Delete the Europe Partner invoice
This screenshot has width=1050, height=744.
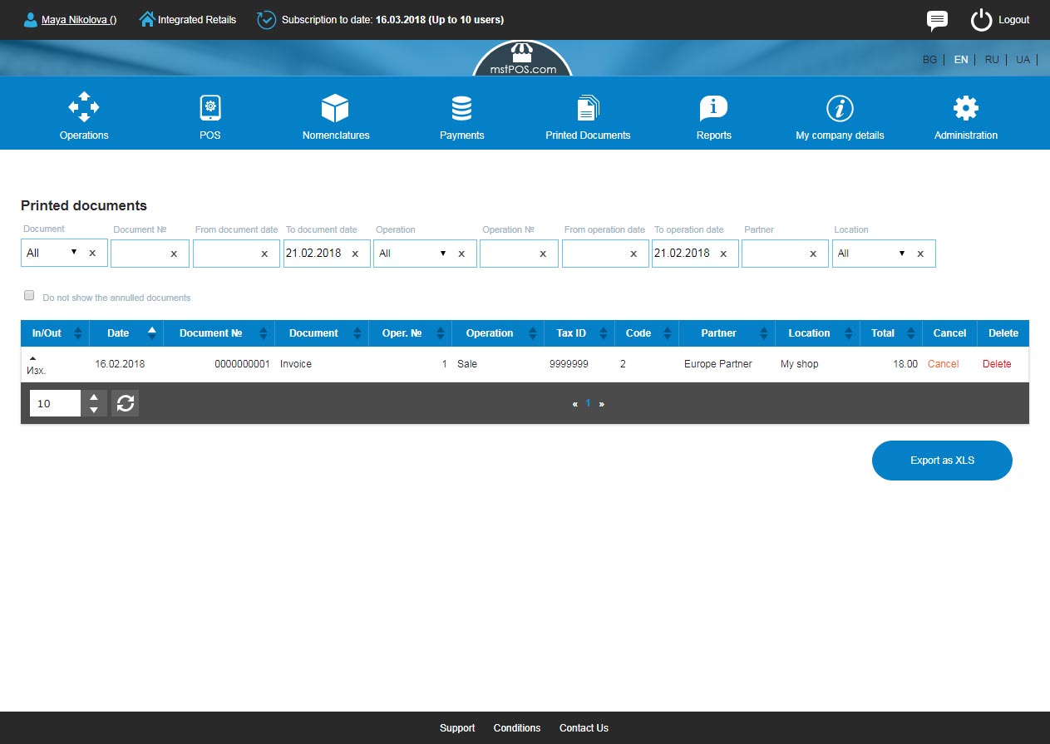997,364
